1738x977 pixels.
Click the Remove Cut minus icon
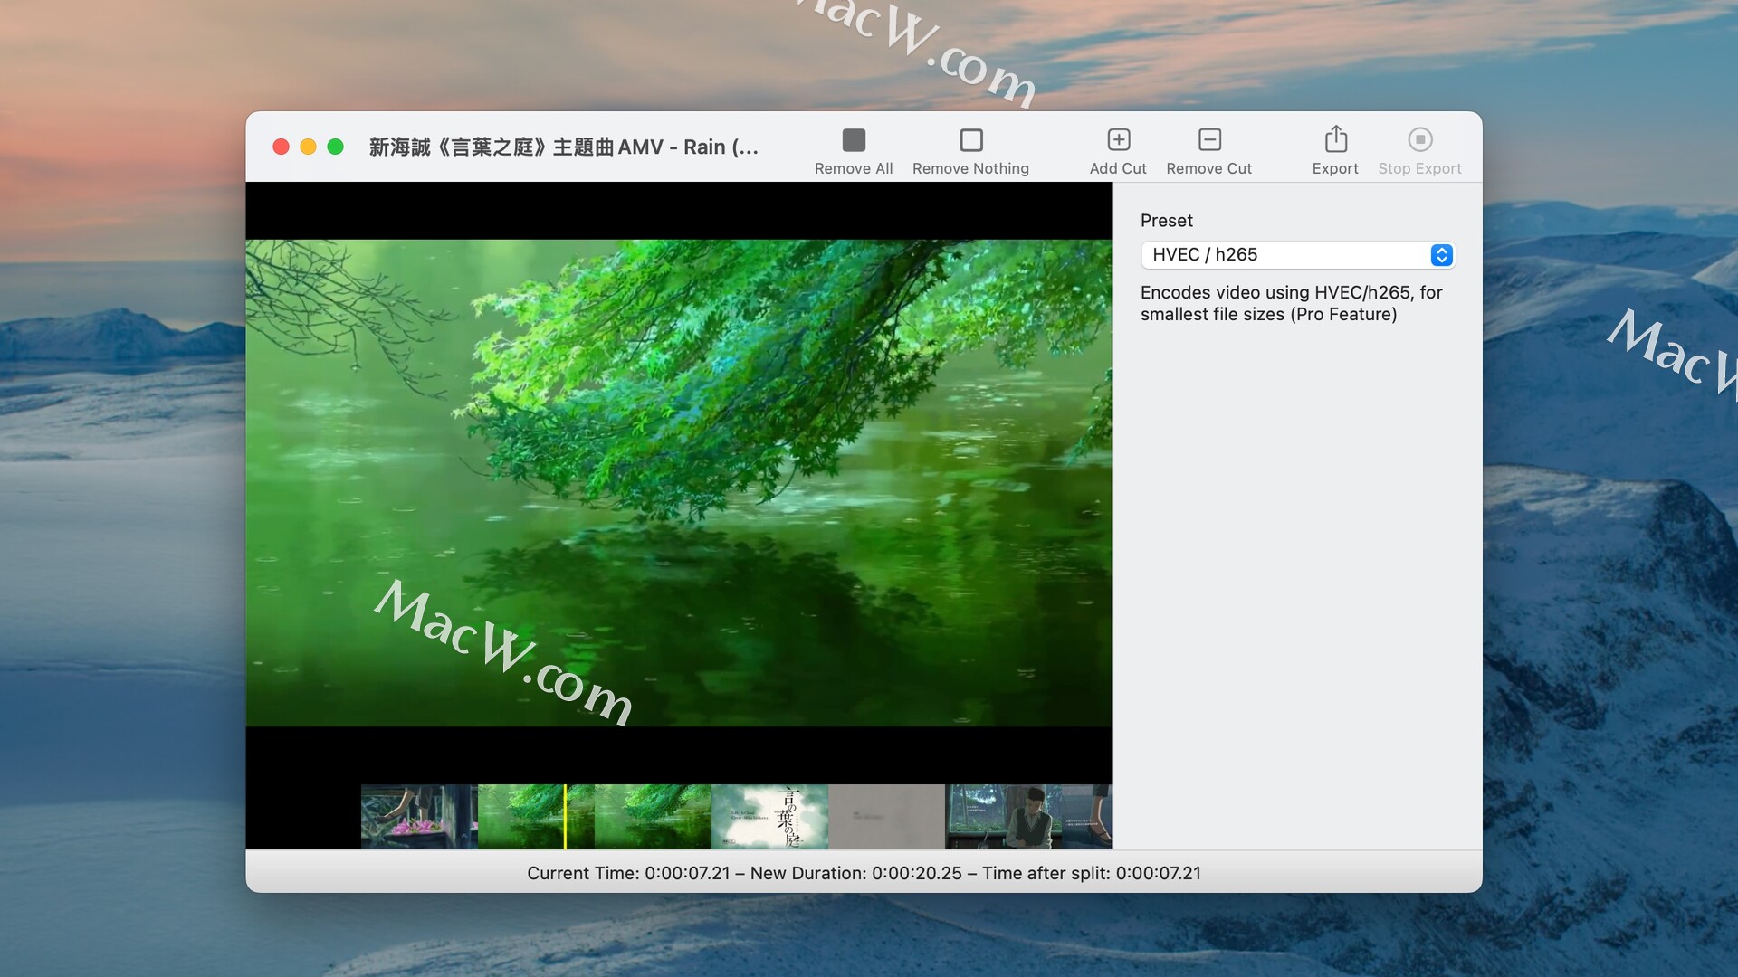click(1209, 139)
